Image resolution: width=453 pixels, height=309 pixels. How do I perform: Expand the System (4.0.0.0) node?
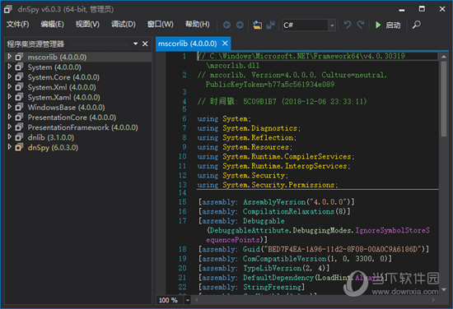(10, 67)
